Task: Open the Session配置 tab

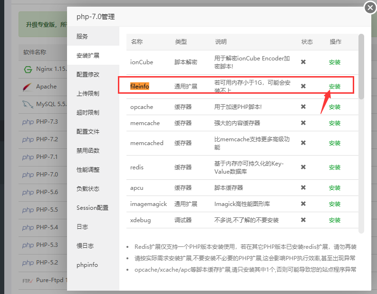Action: pyautogui.click(x=93, y=208)
